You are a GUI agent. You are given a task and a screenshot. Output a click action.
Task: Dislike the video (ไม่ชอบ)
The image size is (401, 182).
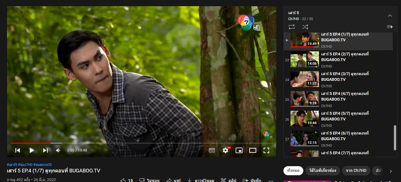(149, 180)
